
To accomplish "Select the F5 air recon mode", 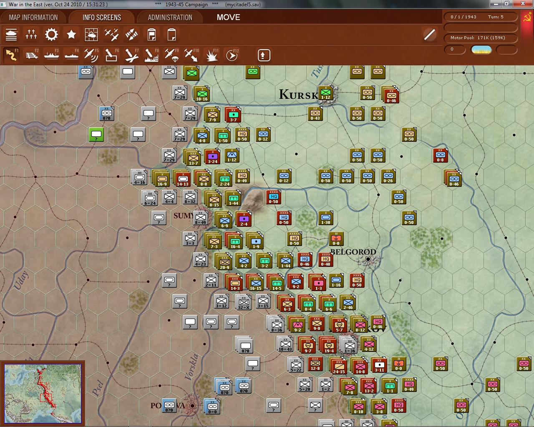I will pos(91,55).
